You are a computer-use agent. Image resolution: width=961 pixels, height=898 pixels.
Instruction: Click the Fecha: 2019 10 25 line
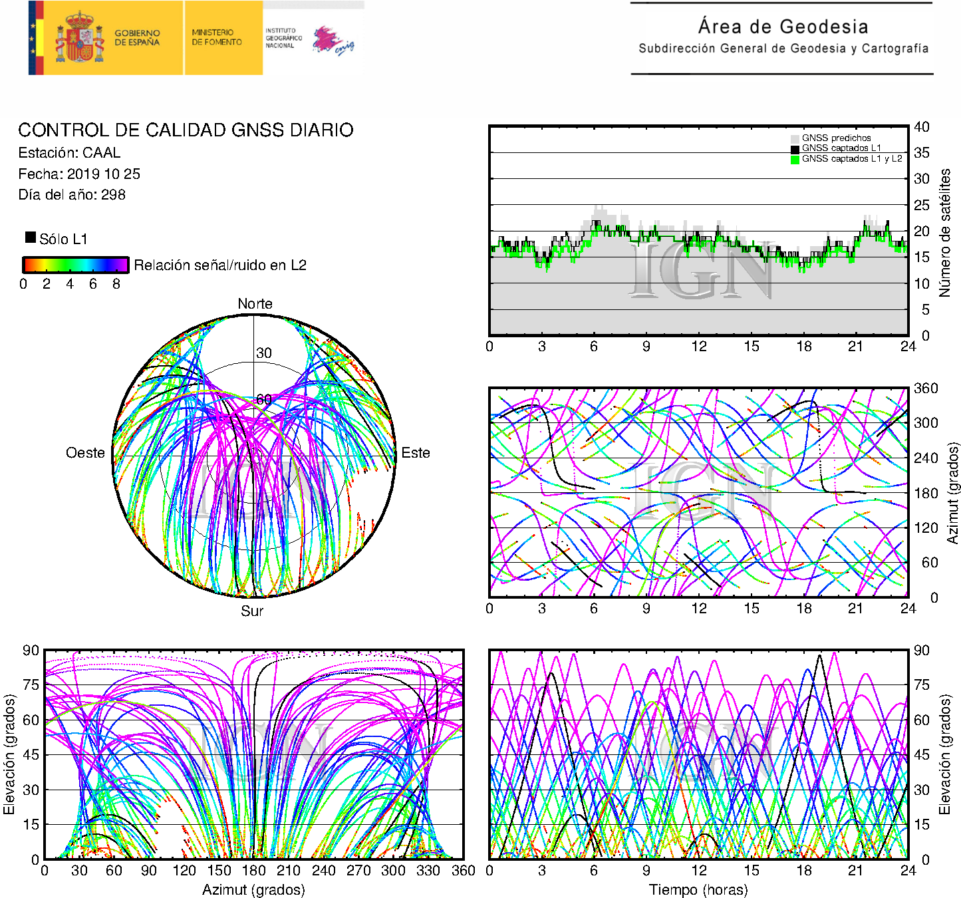[79, 174]
